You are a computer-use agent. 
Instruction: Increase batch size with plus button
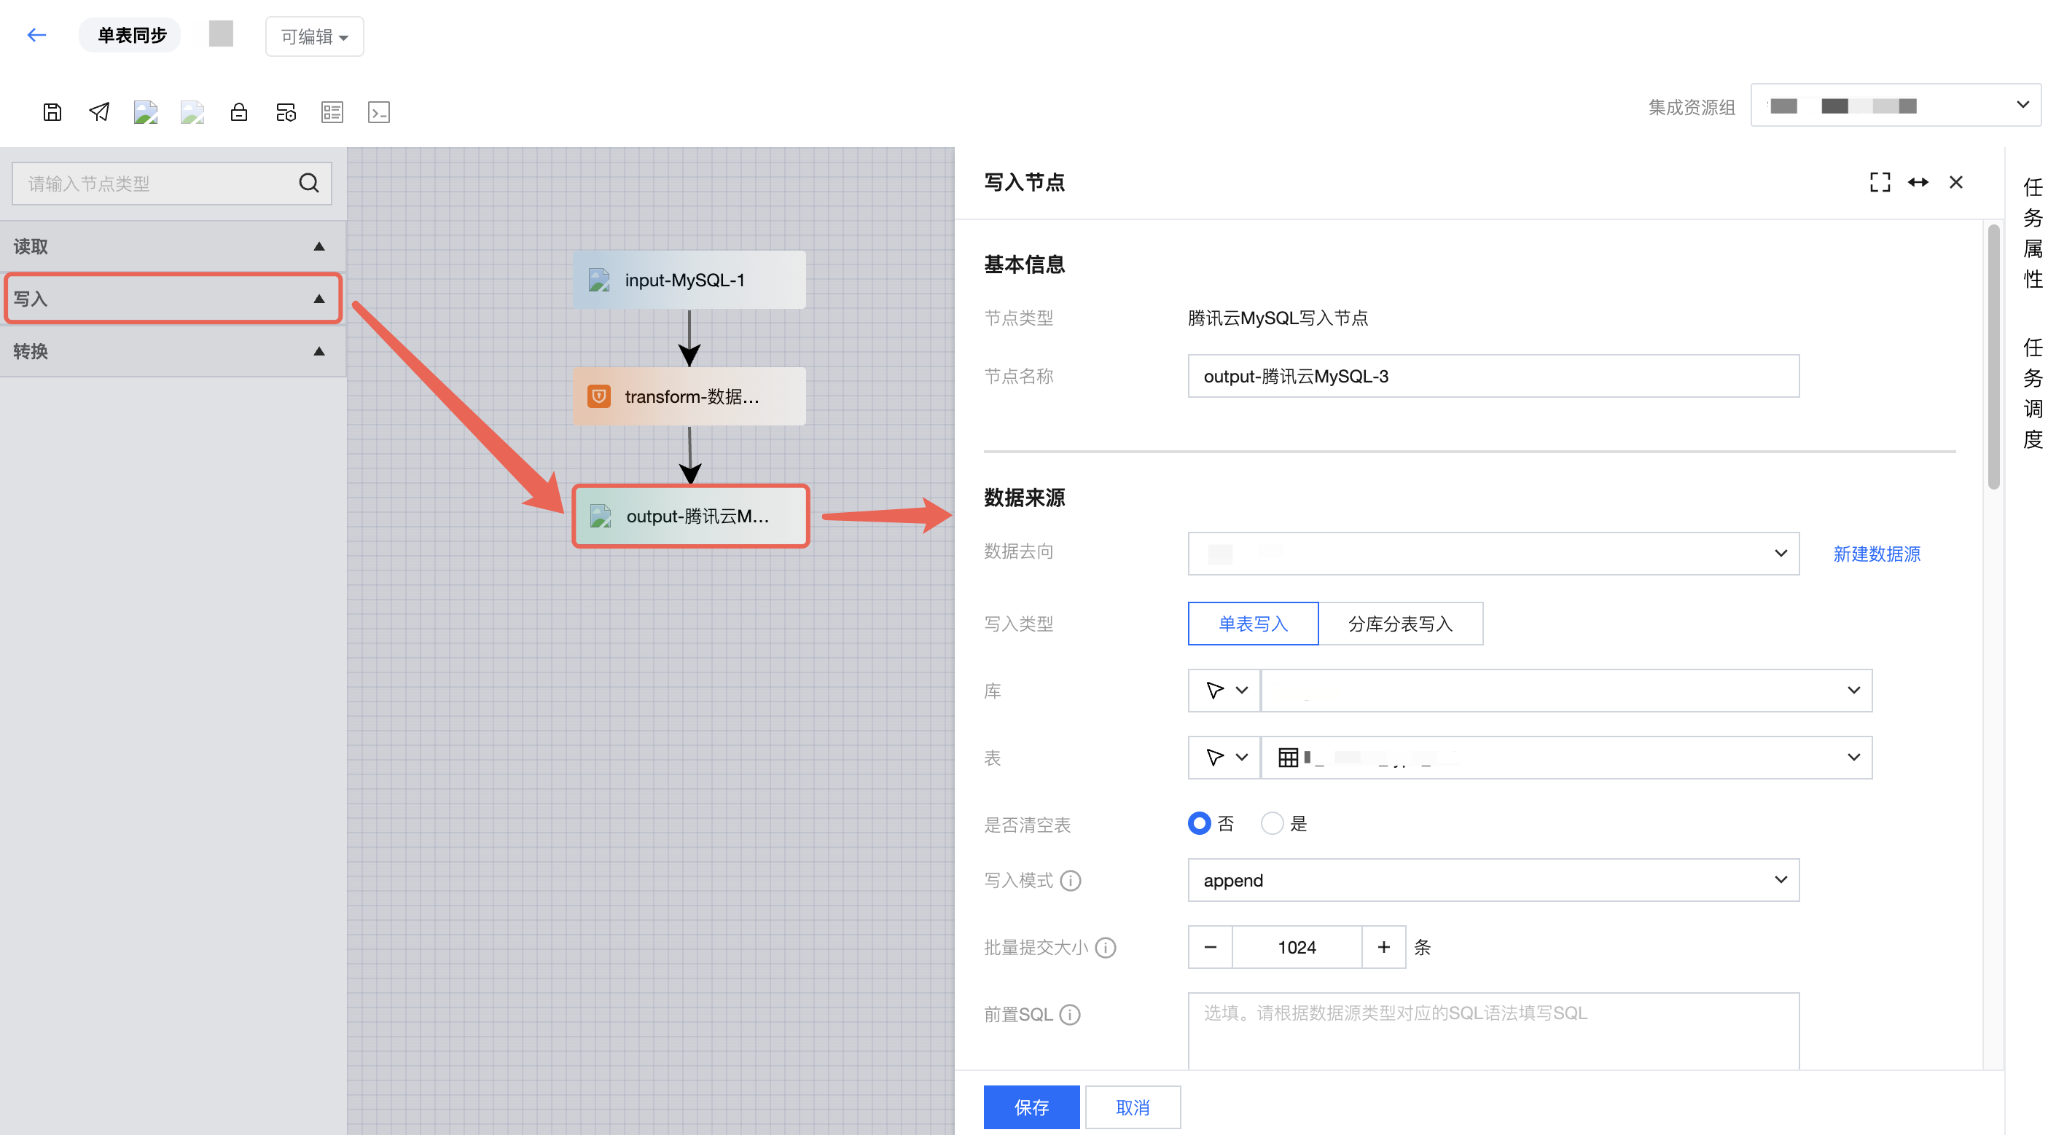[x=1383, y=946]
